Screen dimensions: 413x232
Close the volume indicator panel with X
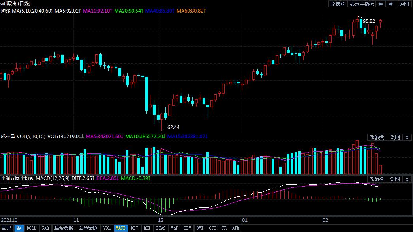407,137
